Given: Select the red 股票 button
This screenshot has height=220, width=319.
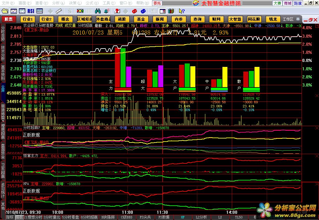Looking at the screenshot, I should [x=9, y=19].
